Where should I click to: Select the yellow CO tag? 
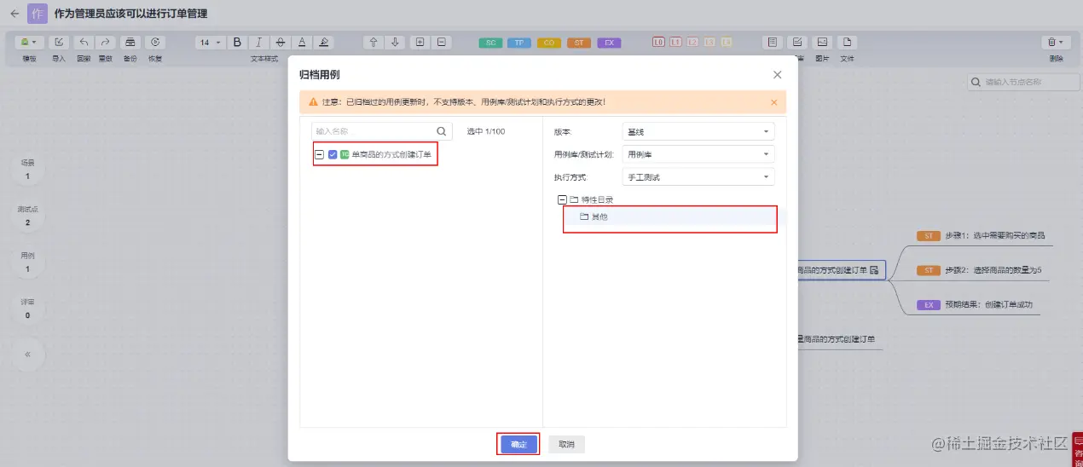[549, 43]
